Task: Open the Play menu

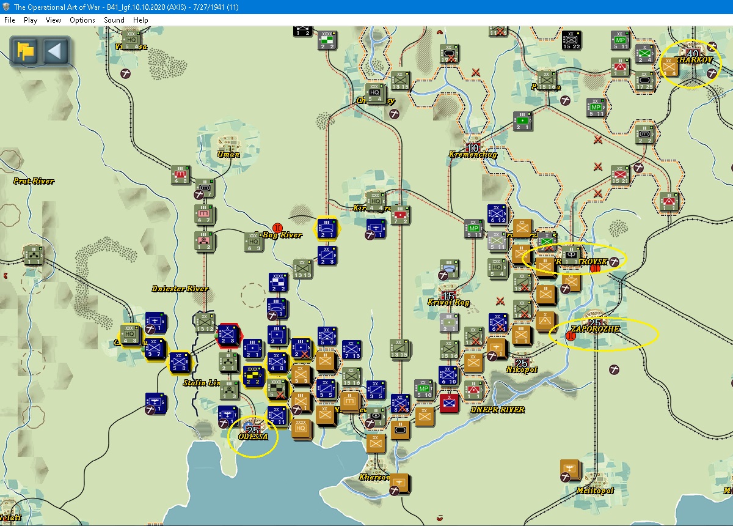Action: pyautogui.click(x=31, y=20)
